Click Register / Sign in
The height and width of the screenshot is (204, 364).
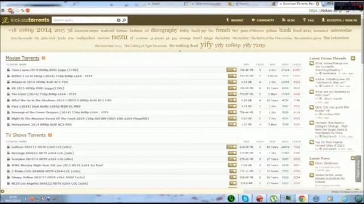point(340,20)
